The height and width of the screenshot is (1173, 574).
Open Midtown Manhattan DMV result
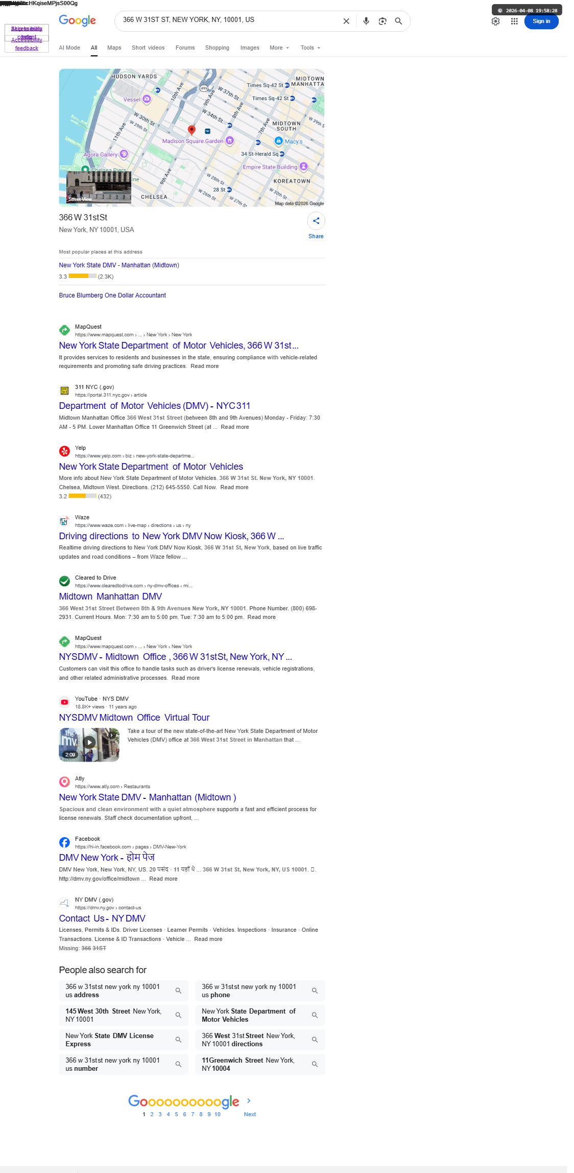(x=110, y=596)
